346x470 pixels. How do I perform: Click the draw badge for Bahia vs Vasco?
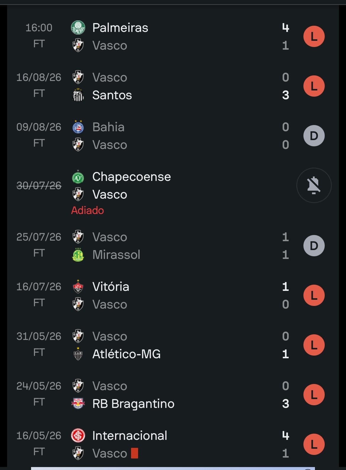pos(314,136)
